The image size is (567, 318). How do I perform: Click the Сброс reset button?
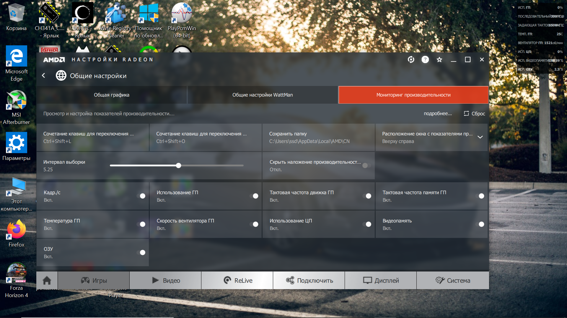[475, 114]
